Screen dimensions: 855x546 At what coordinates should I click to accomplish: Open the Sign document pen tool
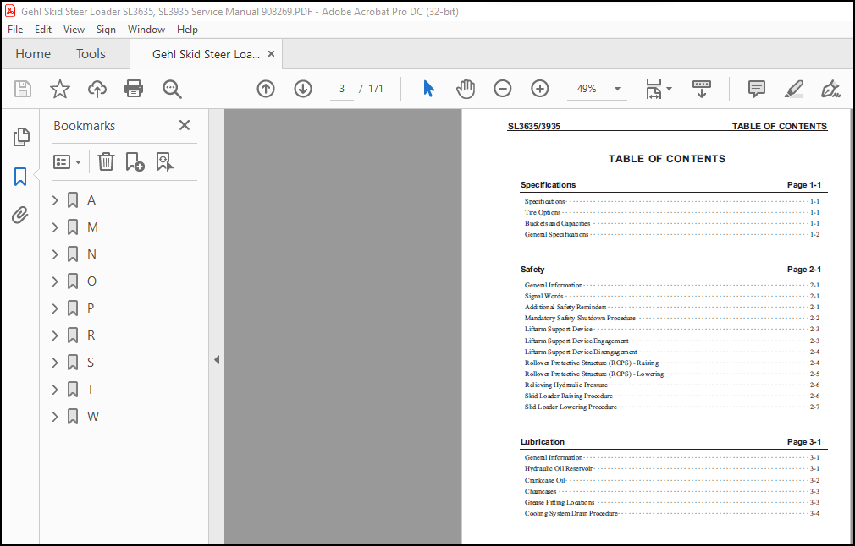click(830, 89)
